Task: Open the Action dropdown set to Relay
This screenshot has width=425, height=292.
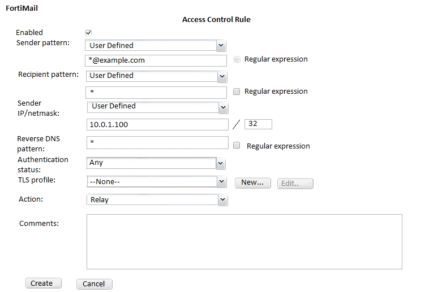Action: click(x=156, y=199)
